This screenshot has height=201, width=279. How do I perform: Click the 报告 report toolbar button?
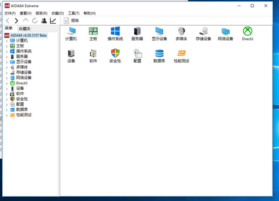tap(71, 21)
